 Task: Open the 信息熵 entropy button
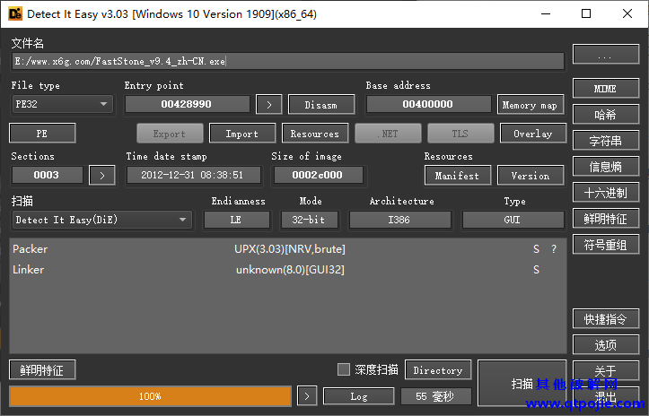tap(606, 167)
